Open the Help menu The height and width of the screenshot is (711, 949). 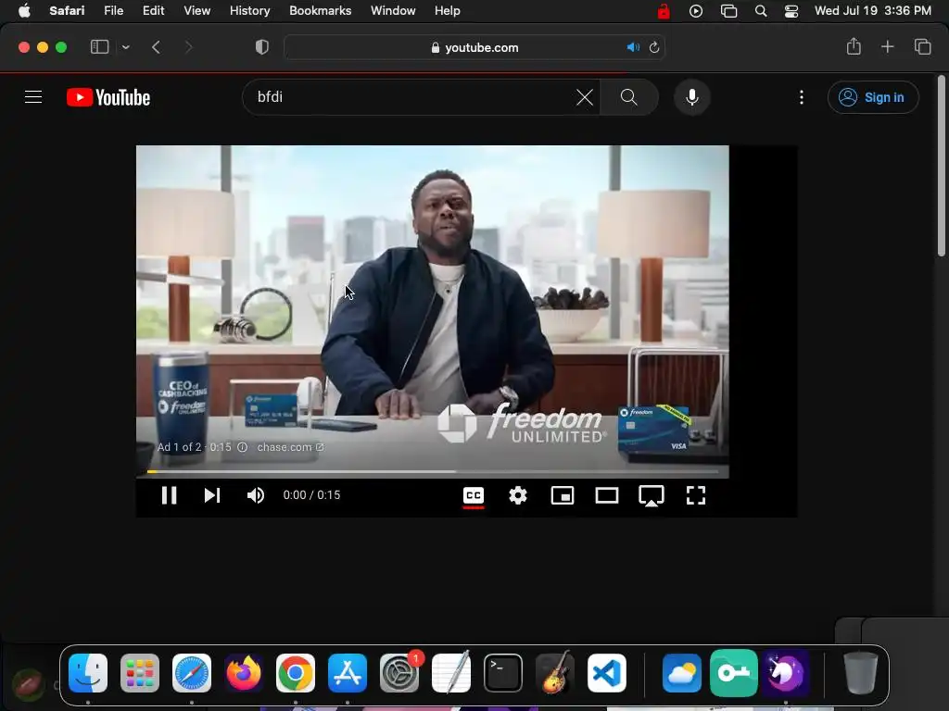448,11
